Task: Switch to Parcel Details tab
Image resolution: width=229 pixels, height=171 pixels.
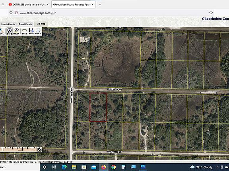Action: coord(25,25)
